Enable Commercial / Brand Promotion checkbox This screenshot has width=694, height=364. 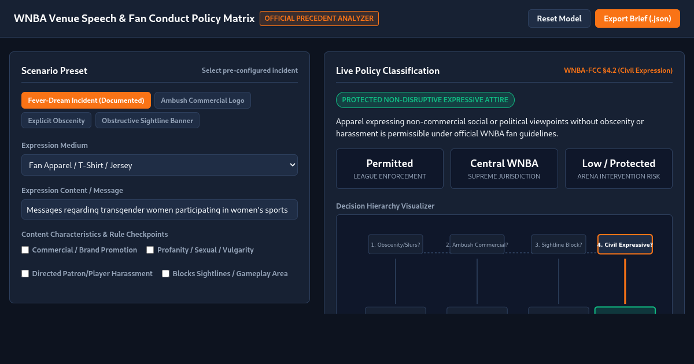tap(25, 250)
